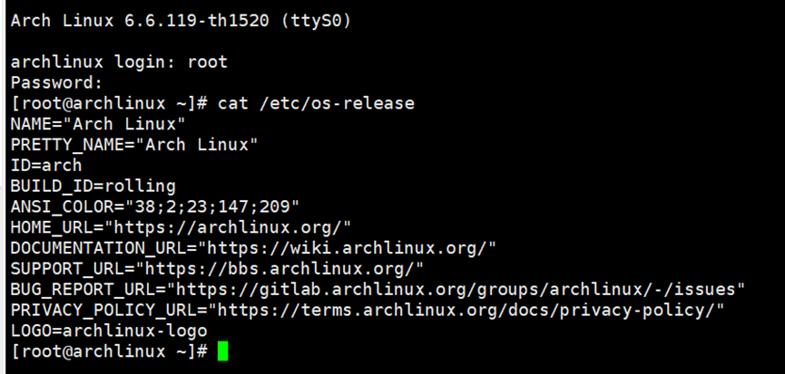Image resolution: width=785 pixels, height=374 pixels.
Task: Click the NAME="Arch Linux" output line
Action: tap(99, 124)
